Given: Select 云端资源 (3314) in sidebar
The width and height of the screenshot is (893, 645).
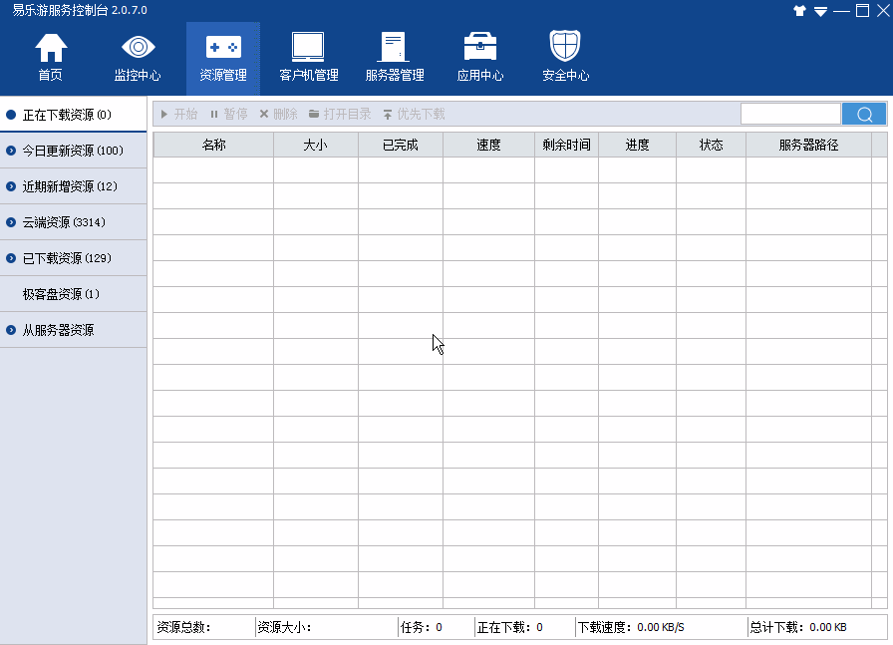Looking at the screenshot, I should pyautogui.click(x=73, y=222).
